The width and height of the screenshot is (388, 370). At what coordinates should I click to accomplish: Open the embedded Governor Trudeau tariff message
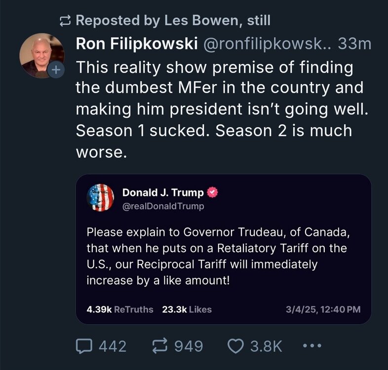point(220,257)
